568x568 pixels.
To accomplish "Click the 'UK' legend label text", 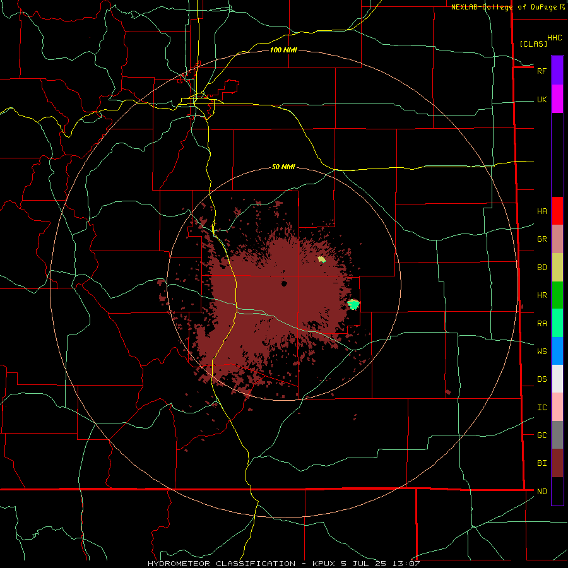I will (x=541, y=100).
